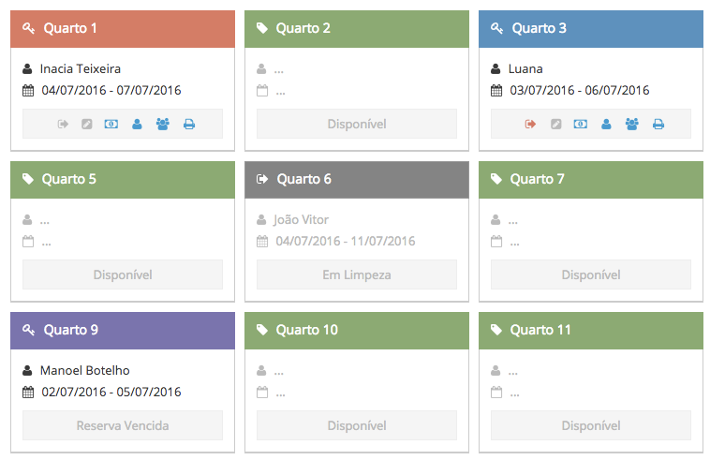Select guest name Inacia Teixeira
The width and height of the screenshot is (710, 460).
point(81,68)
